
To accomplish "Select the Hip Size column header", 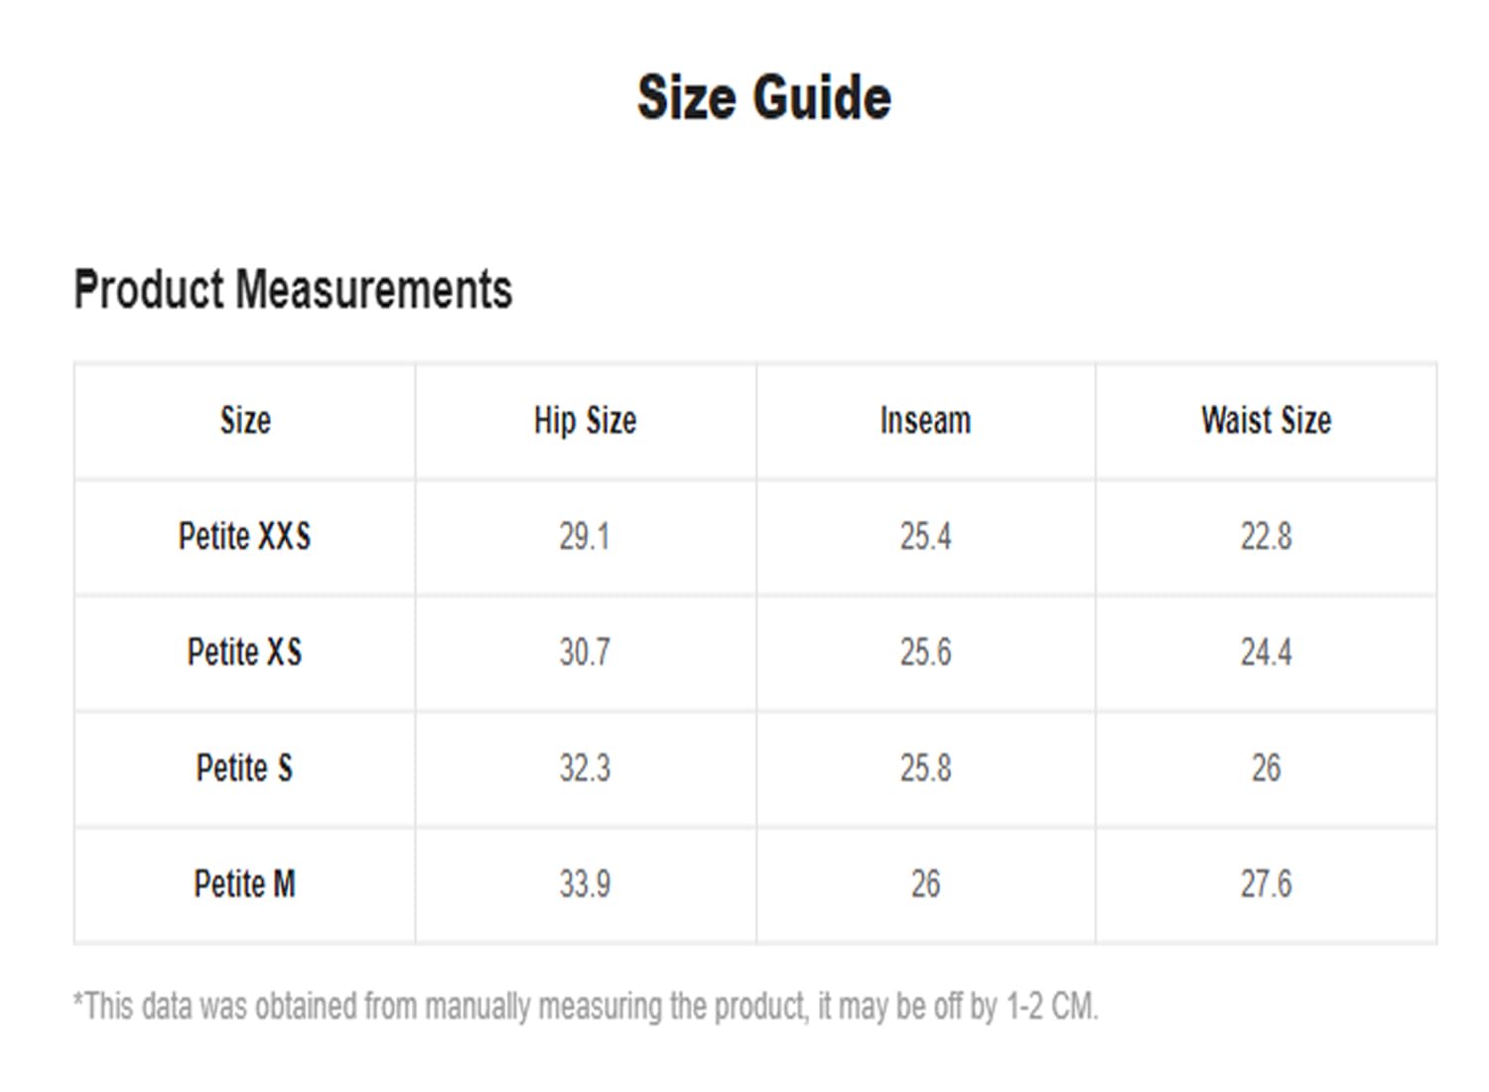I will [585, 421].
